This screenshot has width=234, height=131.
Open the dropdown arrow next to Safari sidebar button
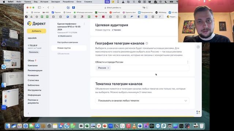tap(44, 7)
